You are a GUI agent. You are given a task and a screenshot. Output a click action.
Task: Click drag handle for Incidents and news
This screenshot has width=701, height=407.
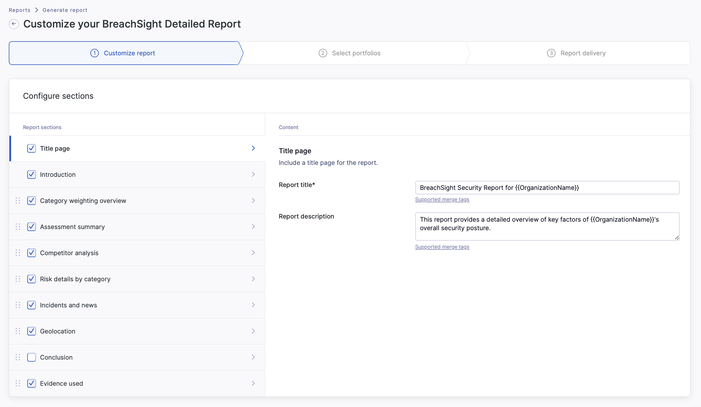(18, 305)
